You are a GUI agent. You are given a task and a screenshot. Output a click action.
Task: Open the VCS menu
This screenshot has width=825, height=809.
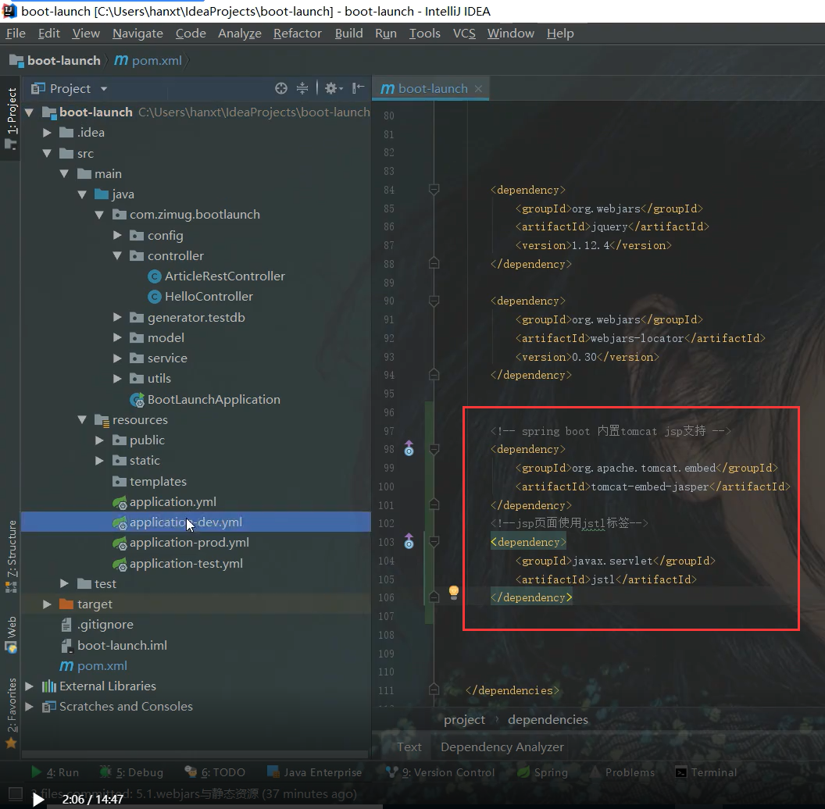point(464,34)
